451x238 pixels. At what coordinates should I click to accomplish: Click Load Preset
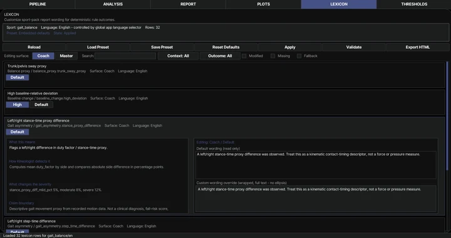[98, 47]
